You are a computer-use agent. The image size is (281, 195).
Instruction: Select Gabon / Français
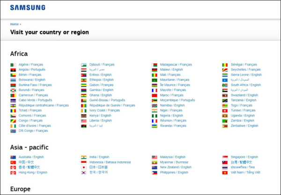[102, 85]
